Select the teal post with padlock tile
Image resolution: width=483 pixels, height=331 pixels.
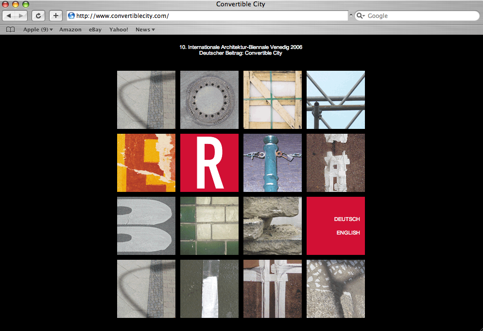pyautogui.click(x=273, y=163)
